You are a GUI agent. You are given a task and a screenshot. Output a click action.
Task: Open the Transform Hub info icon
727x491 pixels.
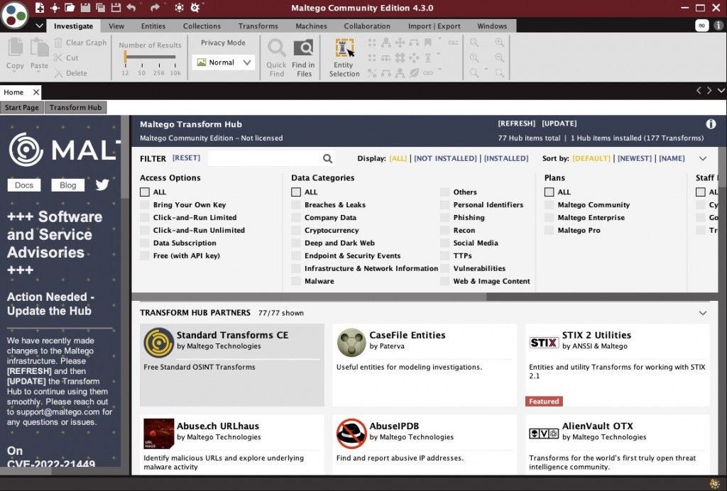tap(710, 124)
